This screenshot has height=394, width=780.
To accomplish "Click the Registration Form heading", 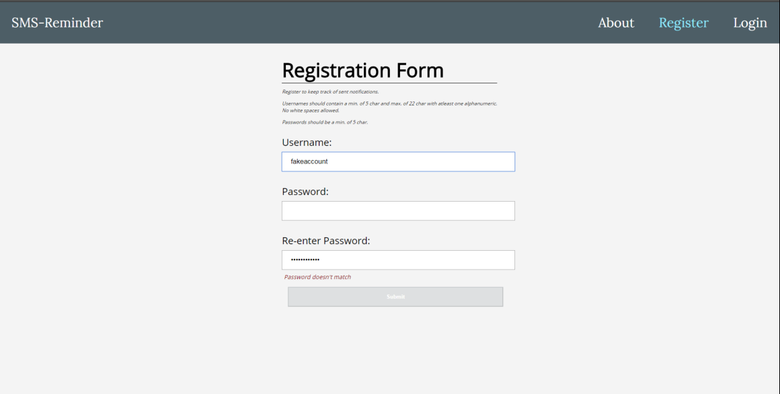I will (363, 70).
